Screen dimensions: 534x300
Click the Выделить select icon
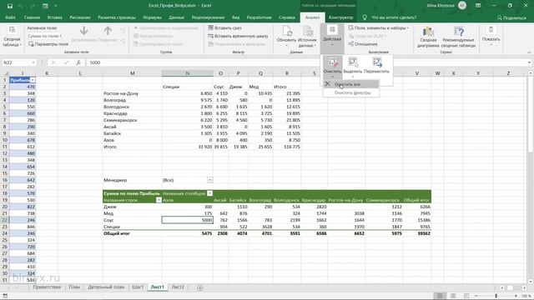click(x=353, y=62)
